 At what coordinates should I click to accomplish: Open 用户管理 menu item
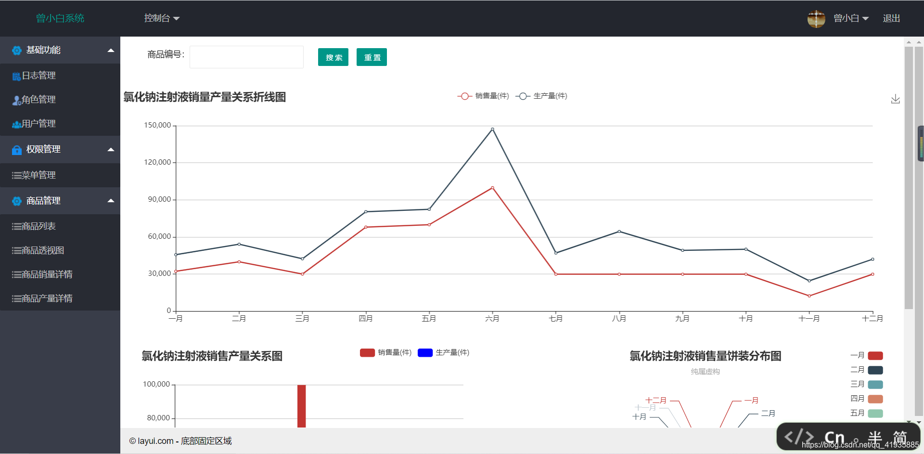60,124
